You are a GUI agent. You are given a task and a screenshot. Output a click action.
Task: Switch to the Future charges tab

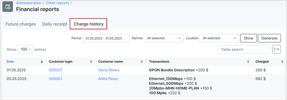pos(21,24)
